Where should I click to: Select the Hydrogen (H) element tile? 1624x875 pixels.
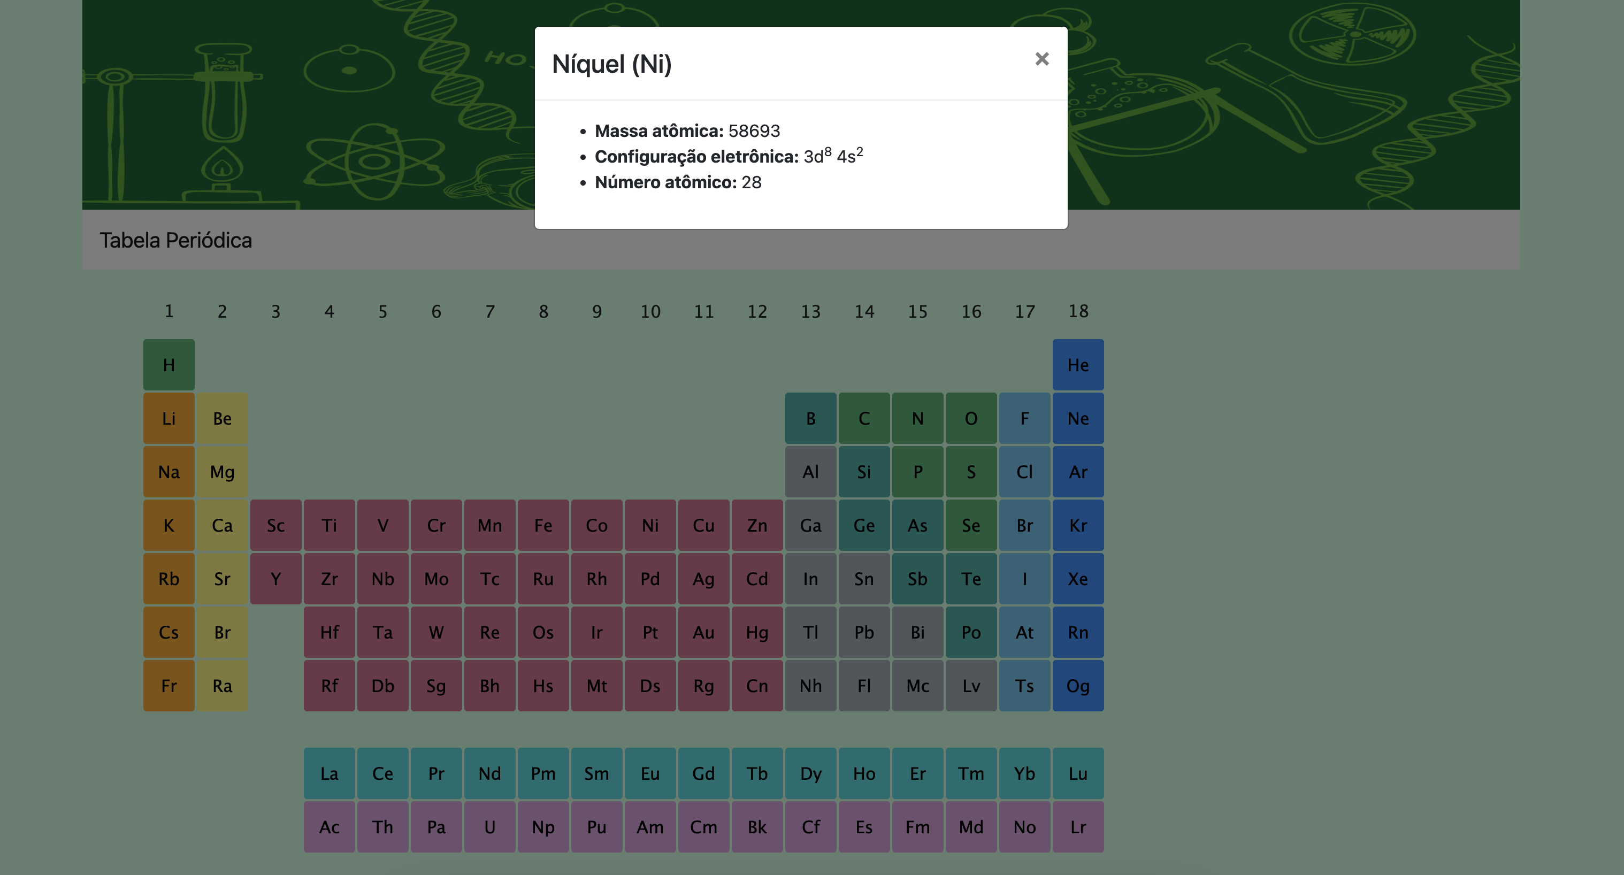[x=168, y=364]
